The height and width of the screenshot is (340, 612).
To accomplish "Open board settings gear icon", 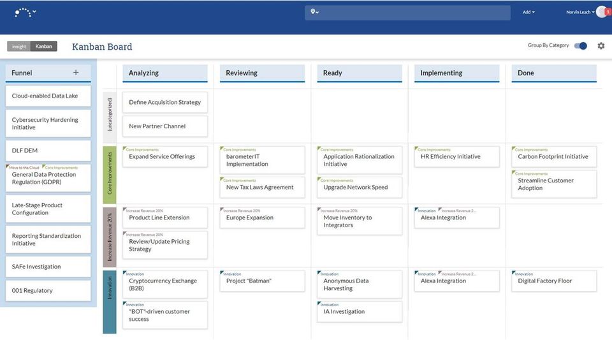I will coord(601,46).
